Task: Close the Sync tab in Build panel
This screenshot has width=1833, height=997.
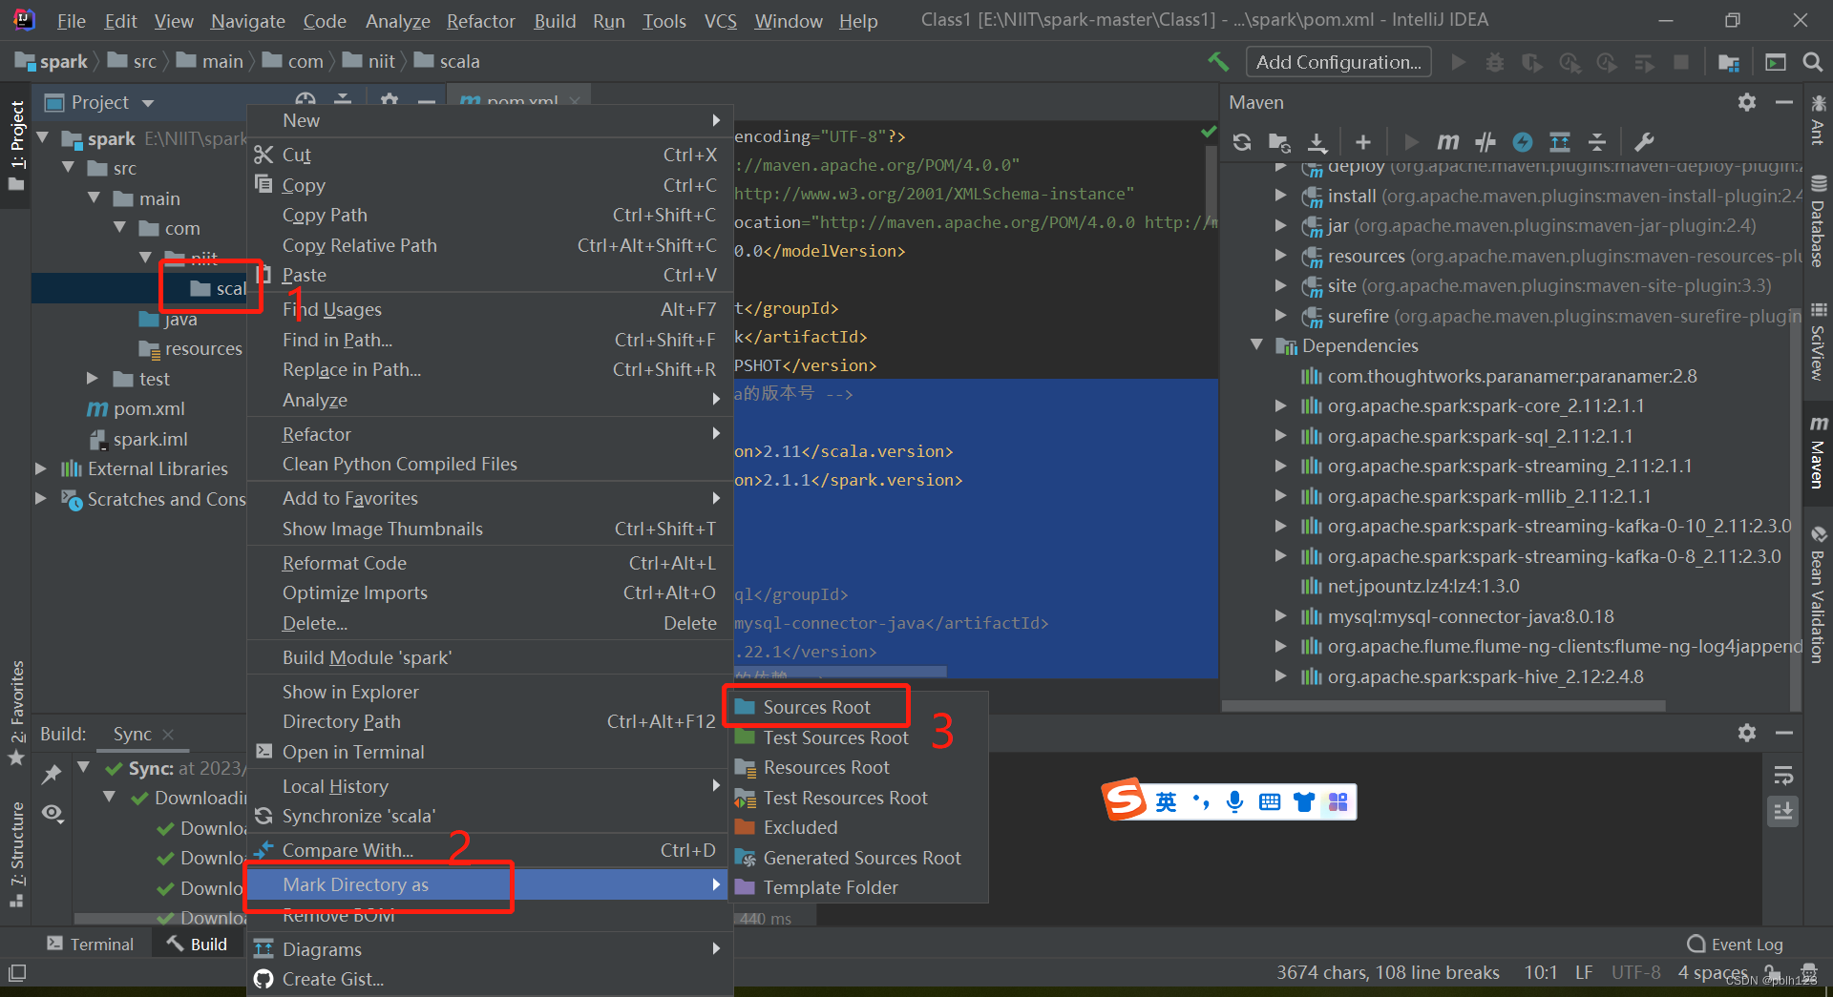Action: coord(169,734)
